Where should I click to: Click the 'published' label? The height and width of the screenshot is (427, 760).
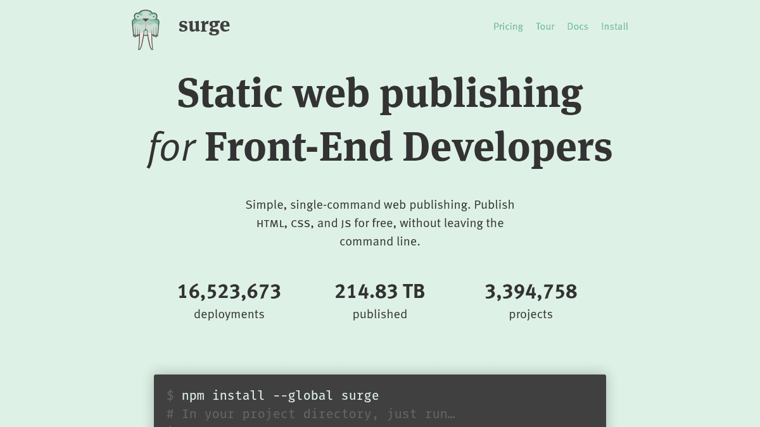click(x=380, y=314)
